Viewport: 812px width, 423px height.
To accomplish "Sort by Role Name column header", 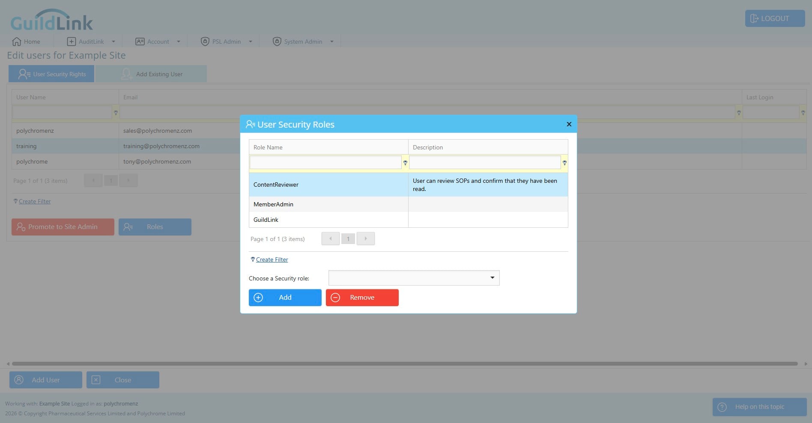I will pos(328,147).
